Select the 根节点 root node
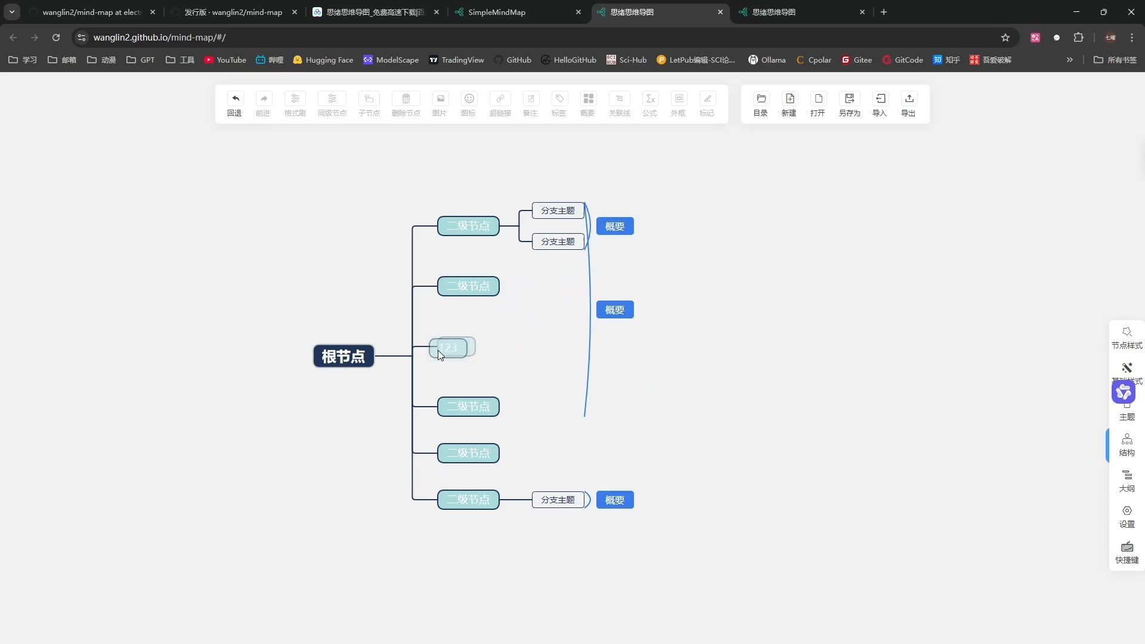 click(x=343, y=356)
